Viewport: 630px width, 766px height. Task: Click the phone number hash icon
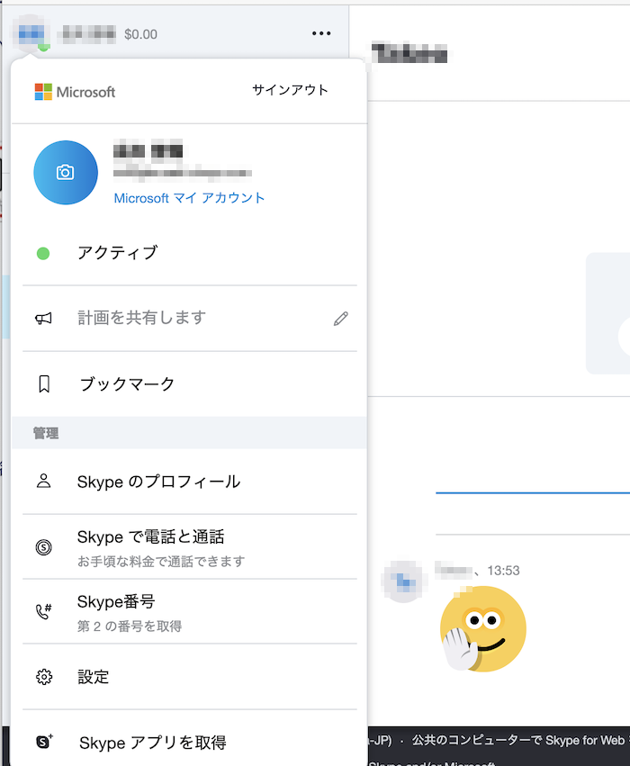pyautogui.click(x=43, y=611)
